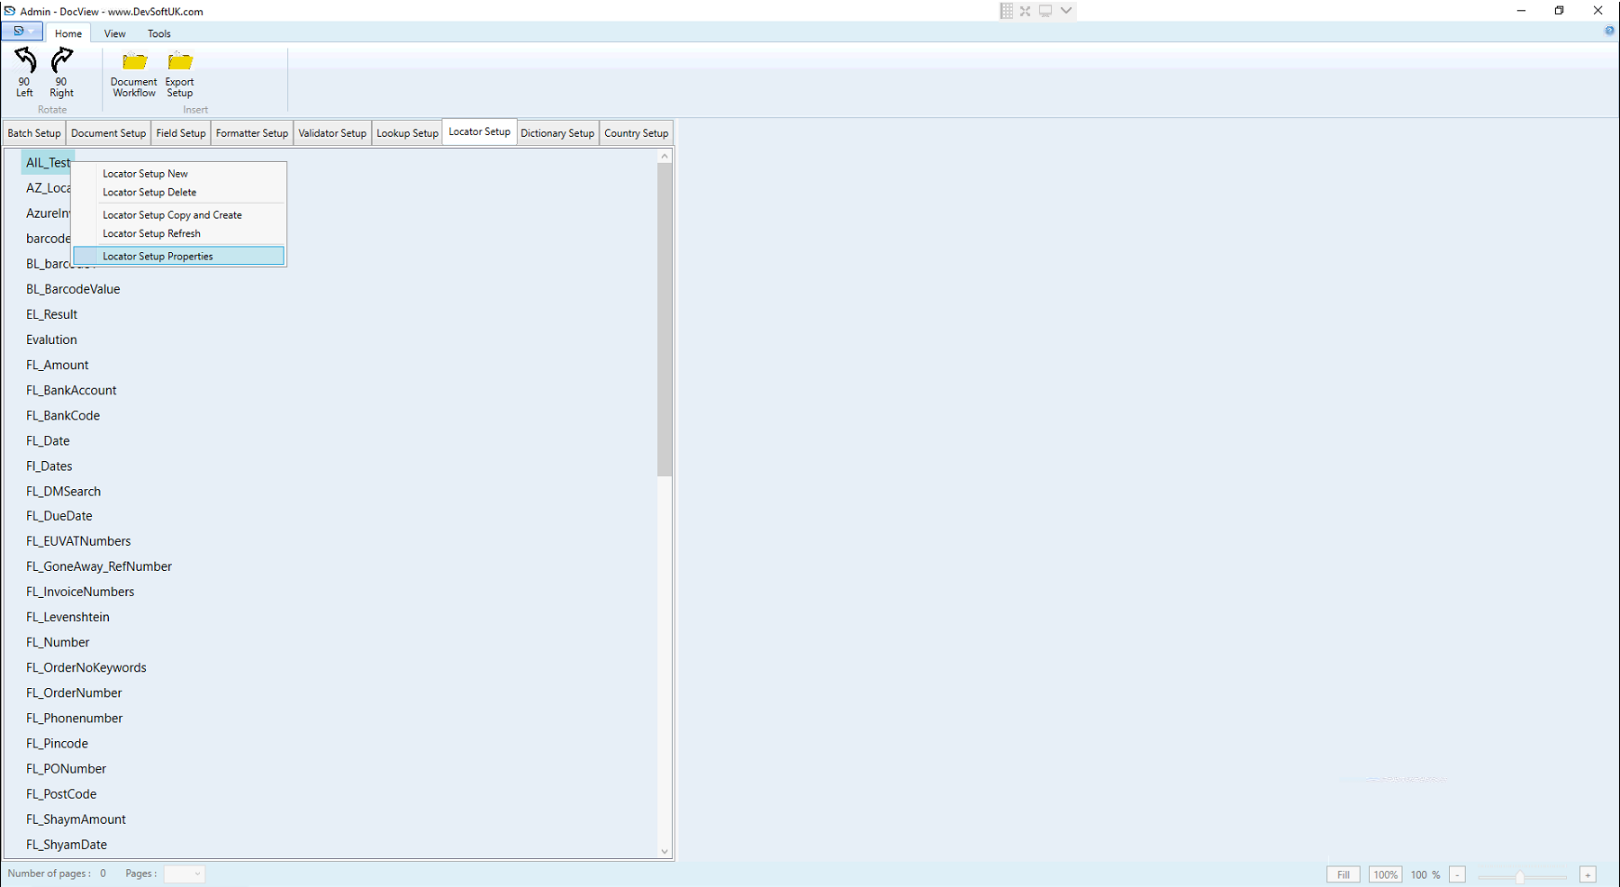Click the monitor display icon on the title bar

[1045, 10]
